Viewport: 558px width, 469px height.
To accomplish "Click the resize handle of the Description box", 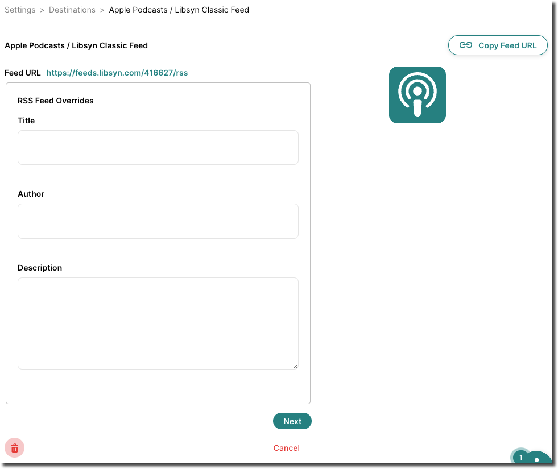I will click(x=295, y=366).
